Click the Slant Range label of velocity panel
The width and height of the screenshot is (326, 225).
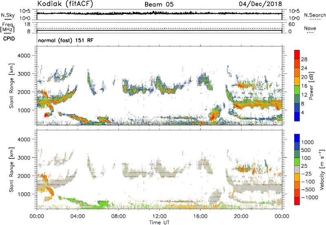[11, 169]
